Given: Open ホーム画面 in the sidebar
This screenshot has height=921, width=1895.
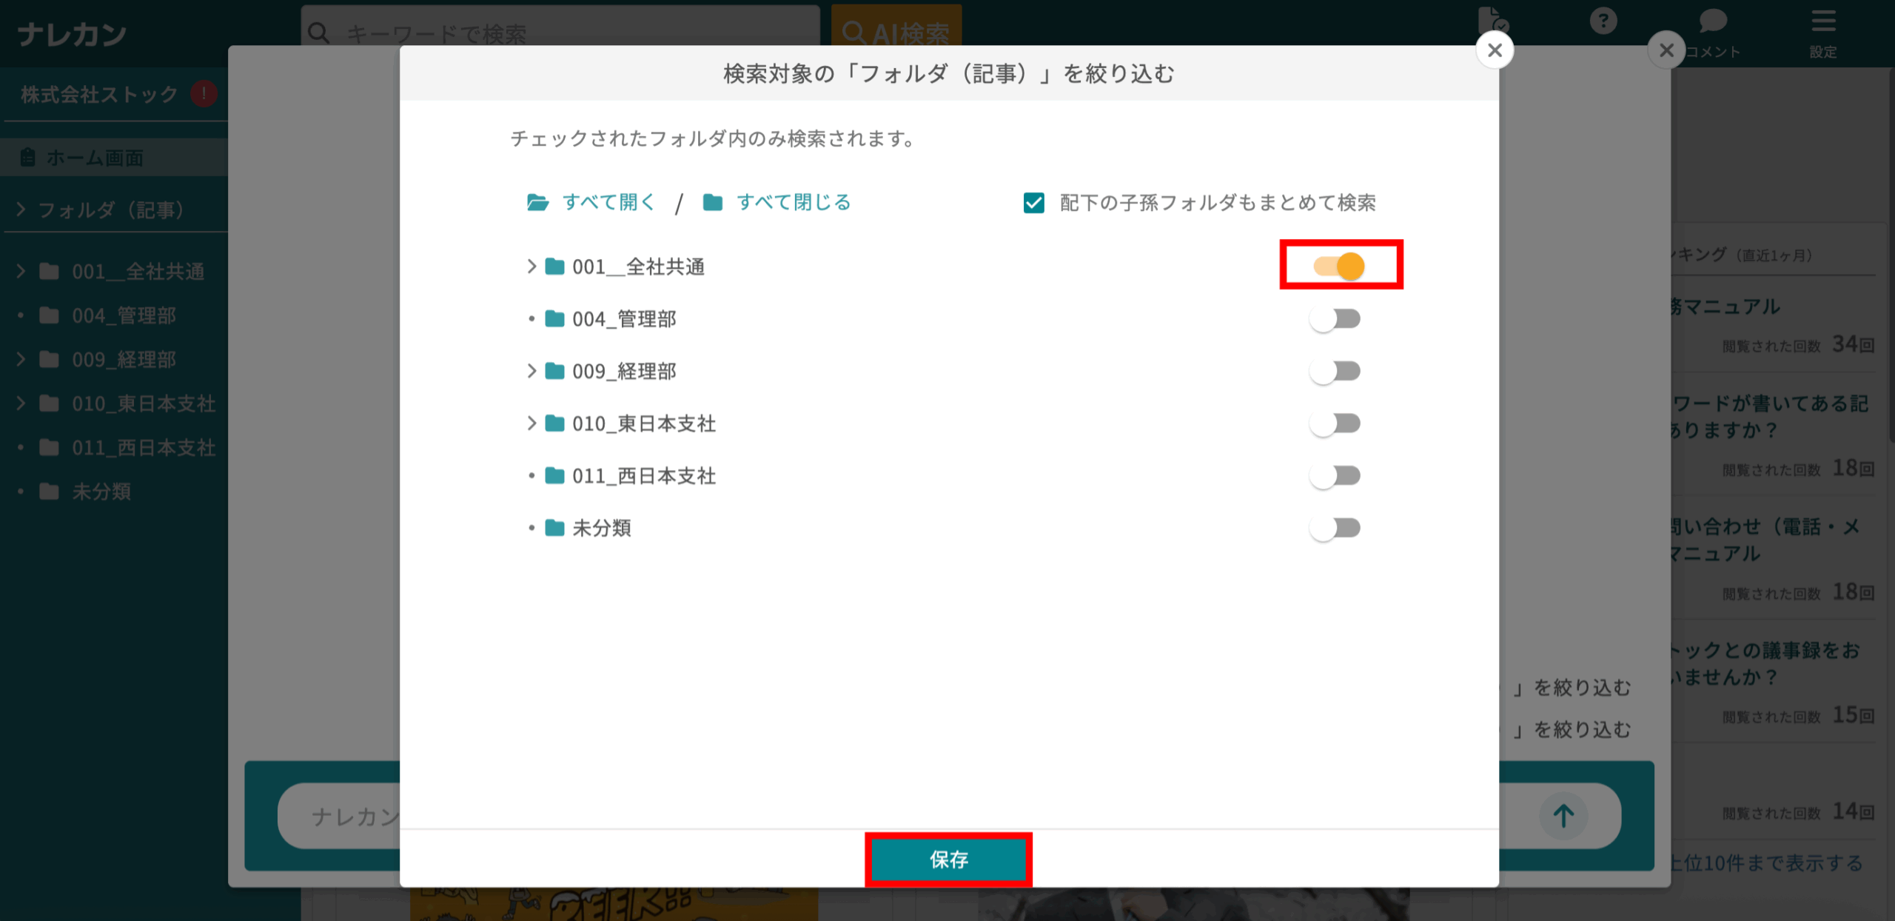Looking at the screenshot, I should coord(114,157).
